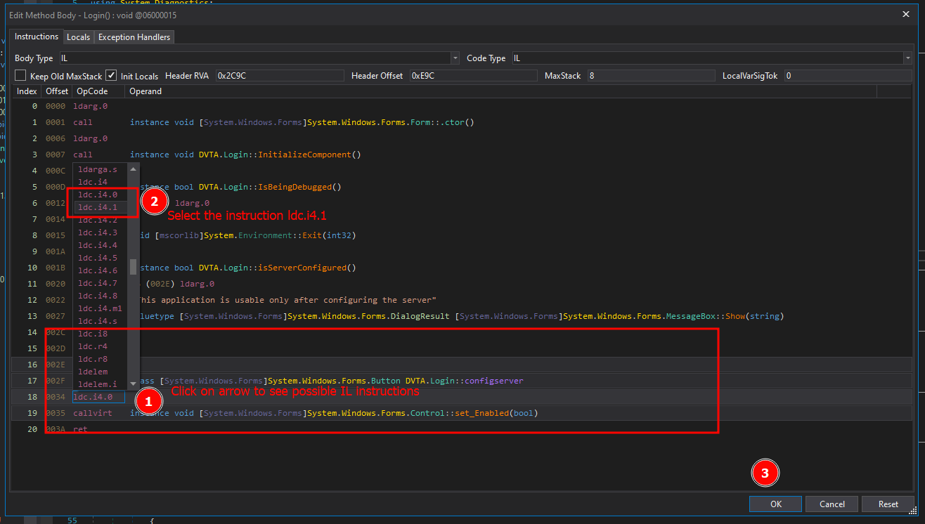This screenshot has height=524, width=925.
Task: Select the Instructions tab
Action: click(37, 37)
